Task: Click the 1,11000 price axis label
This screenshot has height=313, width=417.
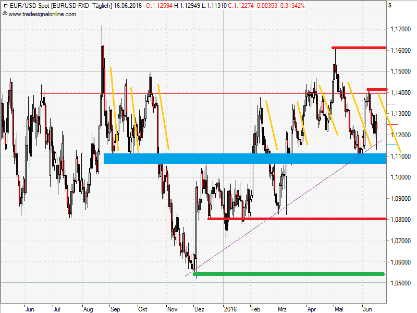Action: tap(400, 156)
